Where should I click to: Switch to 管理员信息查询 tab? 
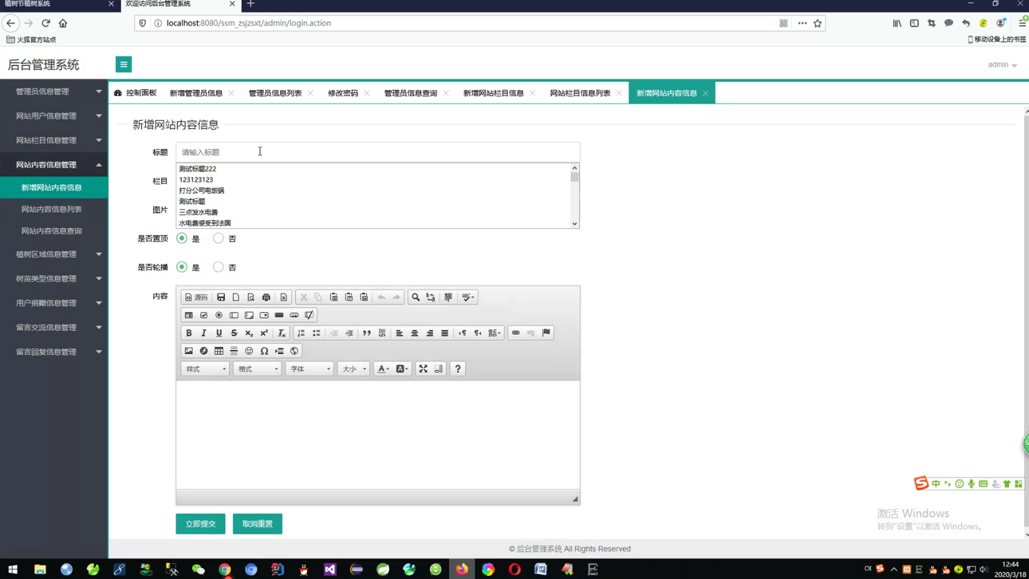(410, 93)
